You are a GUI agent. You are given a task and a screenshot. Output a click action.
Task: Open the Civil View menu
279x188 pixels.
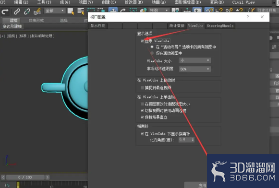point(243,2)
